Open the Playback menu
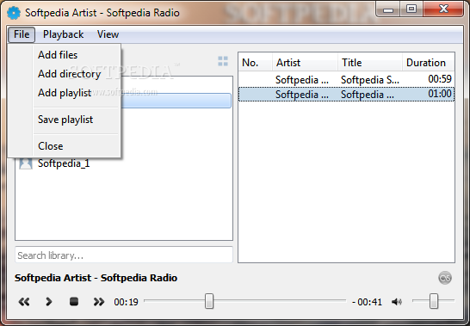Screen dimensions: 470x326 coord(63,34)
